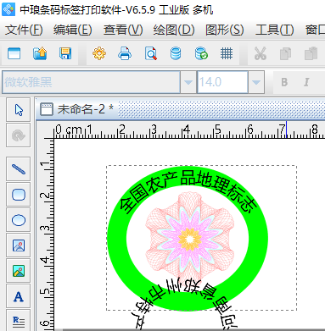Open print preview magnifier icon
The width and height of the screenshot is (325, 331).
click(150, 53)
